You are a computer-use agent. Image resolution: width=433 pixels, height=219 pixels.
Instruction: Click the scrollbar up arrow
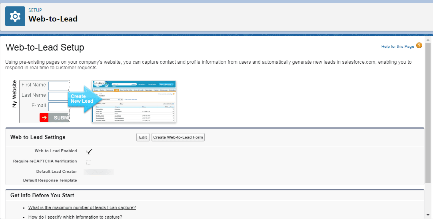coord(428,40)
